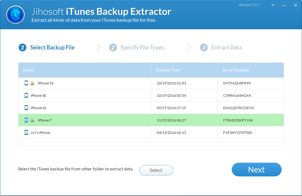
Task: Sort by the Backup Time column header
Action: 184,70
